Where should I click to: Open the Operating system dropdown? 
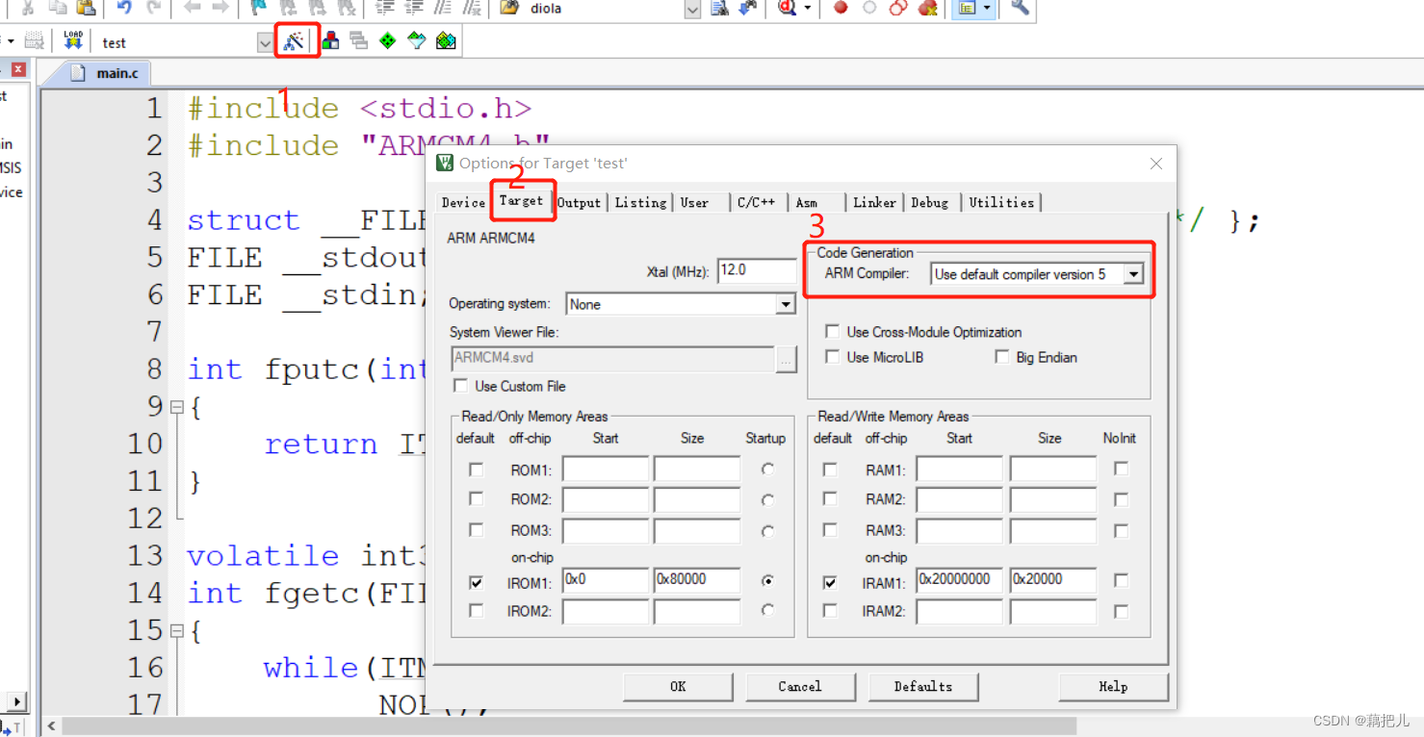(x=786, y=304)
